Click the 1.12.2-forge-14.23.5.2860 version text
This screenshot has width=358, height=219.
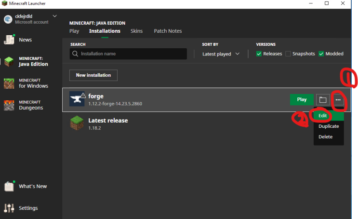pos(115,104)
